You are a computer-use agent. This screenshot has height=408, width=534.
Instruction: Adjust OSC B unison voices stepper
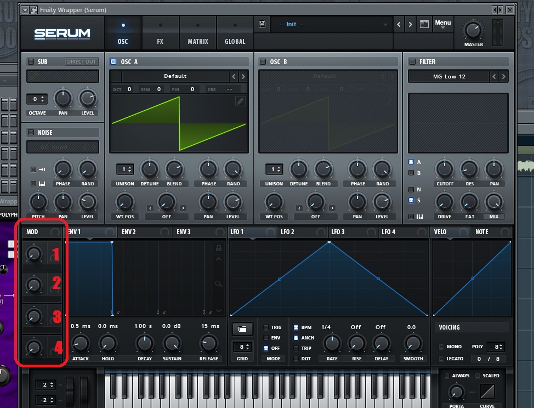pos(274,169)
